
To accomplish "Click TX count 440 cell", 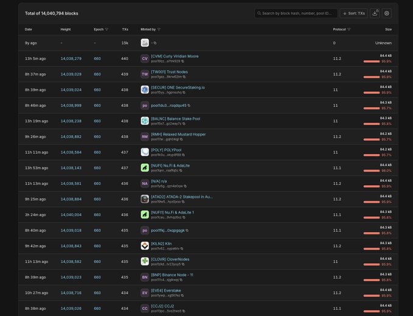I will tap(125, 58).
